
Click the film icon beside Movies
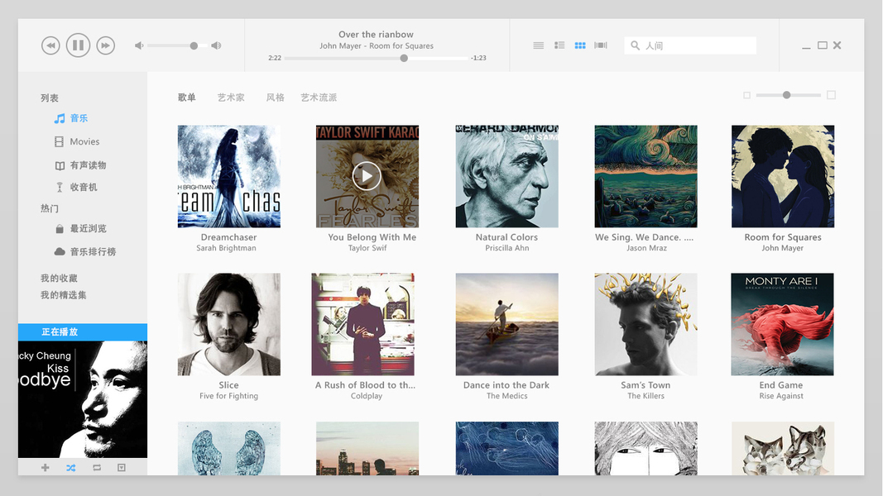59,141
